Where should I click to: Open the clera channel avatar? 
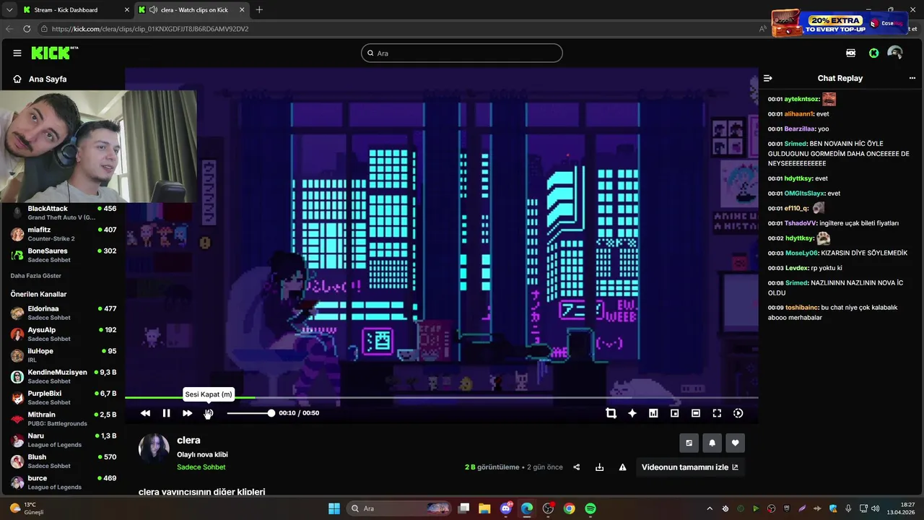(154, 448)
